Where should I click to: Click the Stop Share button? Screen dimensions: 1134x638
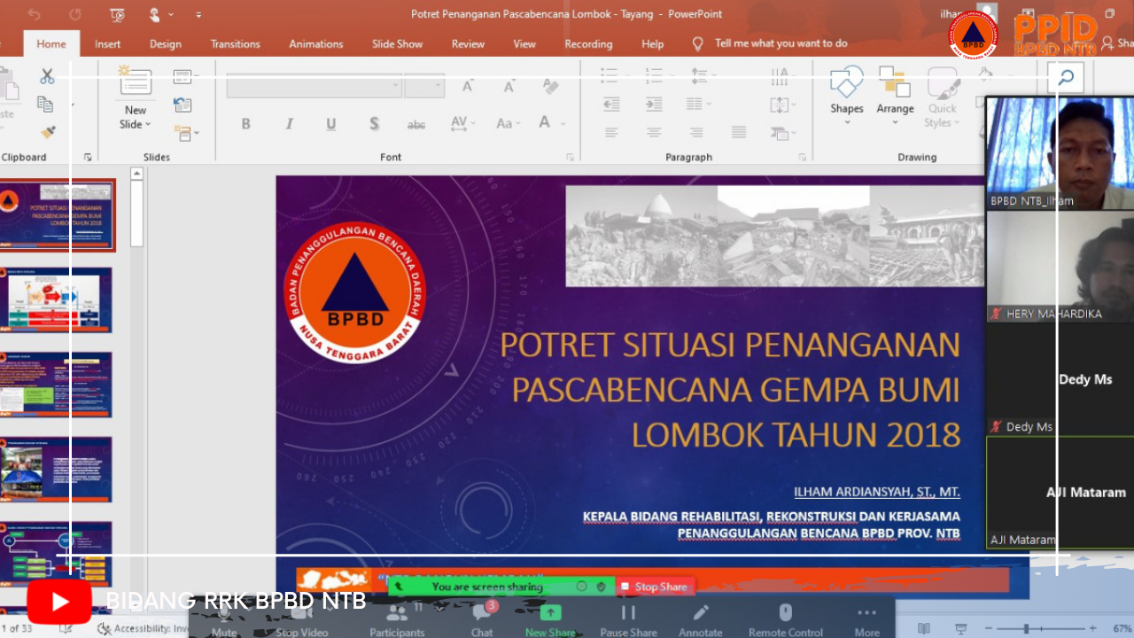coord(656,586)
